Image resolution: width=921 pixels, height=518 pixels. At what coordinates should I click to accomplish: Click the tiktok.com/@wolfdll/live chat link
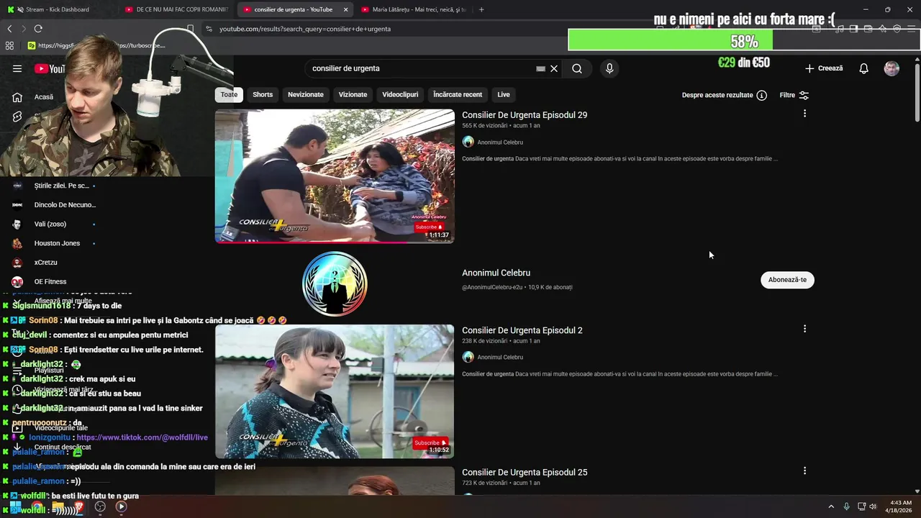coord(142,437)
